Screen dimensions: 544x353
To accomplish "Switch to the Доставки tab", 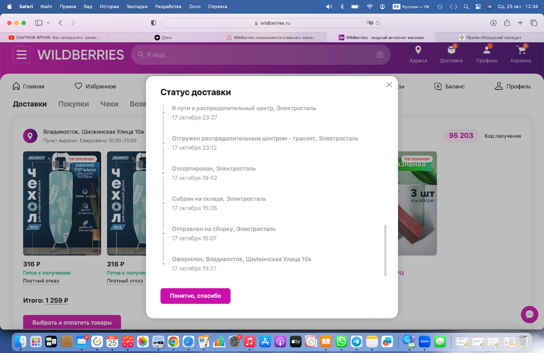I will point(29,104).
